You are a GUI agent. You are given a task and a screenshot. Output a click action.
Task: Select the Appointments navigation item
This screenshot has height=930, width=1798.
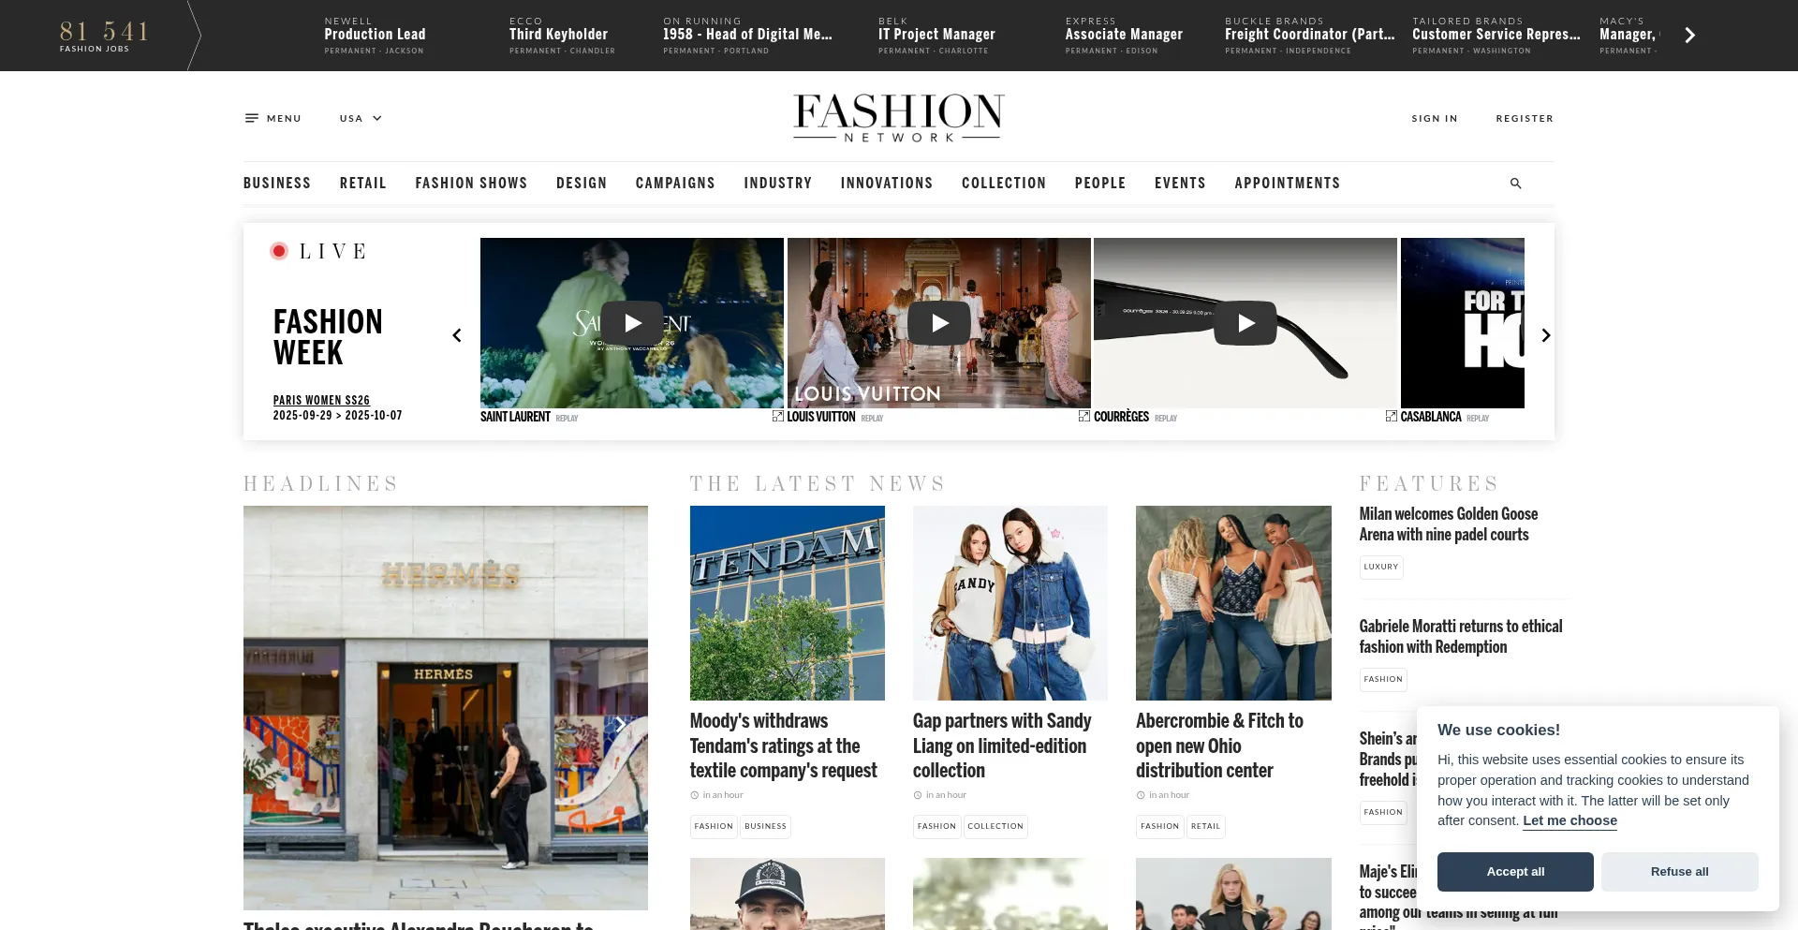1287,184
